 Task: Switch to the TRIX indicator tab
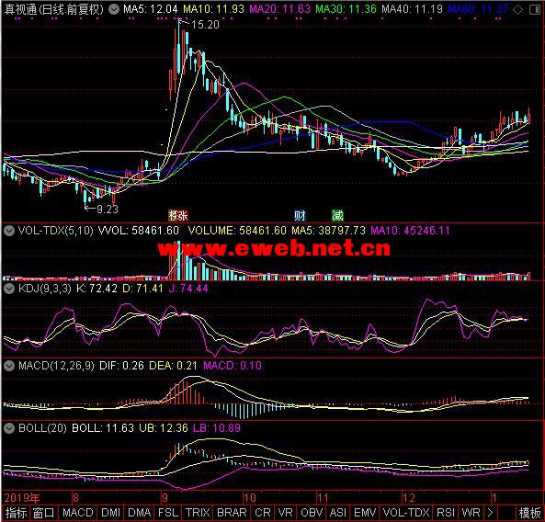pyautogui.click(x=198, y=513)
